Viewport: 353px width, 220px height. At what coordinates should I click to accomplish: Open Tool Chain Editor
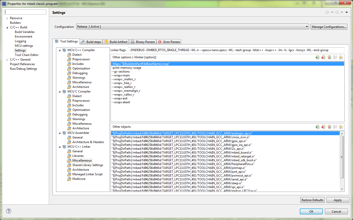pos(27,55)
